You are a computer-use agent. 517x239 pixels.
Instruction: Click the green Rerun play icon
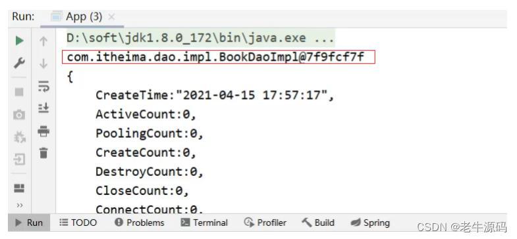pyautogui.click(x=20, y=41)
